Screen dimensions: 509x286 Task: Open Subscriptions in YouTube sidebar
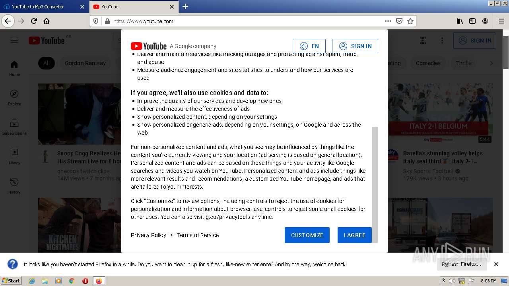(14, 127)
